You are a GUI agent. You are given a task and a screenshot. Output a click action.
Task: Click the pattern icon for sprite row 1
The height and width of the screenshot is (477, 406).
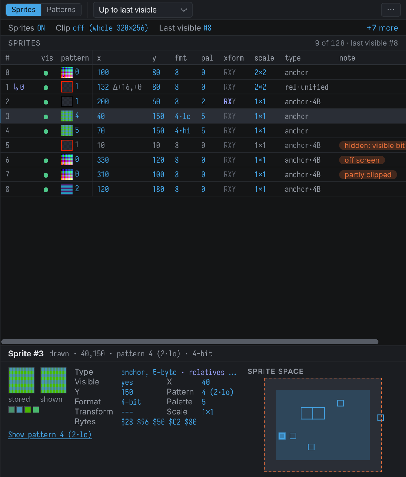click(x=67, y=87)
